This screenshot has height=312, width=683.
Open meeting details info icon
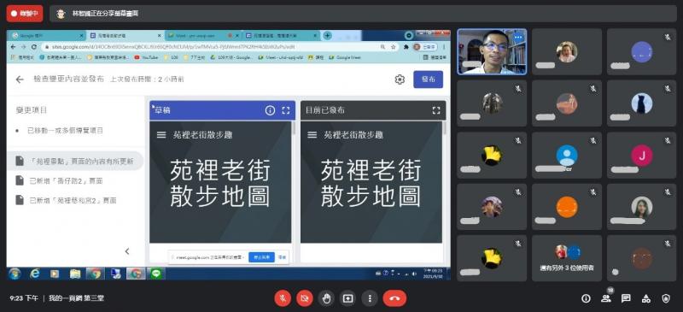pyautogui.click(x=586, y=298)
